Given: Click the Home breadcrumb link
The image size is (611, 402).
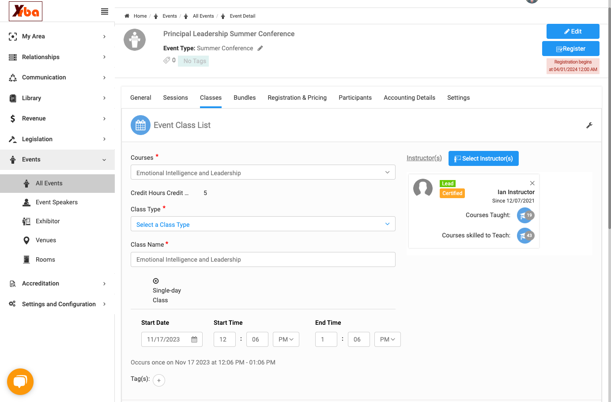Looking at the screenshot, I should (x=140, y=16).
